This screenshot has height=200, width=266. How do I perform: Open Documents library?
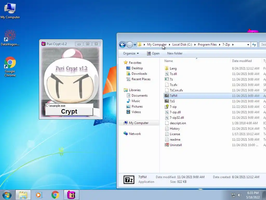139,96
